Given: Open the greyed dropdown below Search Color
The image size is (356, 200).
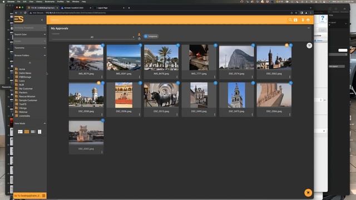Looking at the screenshot, I should coord(30,41).
